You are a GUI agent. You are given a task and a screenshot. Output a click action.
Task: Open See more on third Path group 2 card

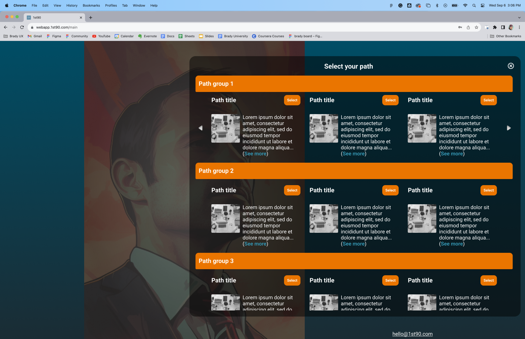coord(452,244)
